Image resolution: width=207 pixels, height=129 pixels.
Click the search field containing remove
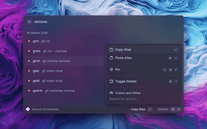coord(97,22)
